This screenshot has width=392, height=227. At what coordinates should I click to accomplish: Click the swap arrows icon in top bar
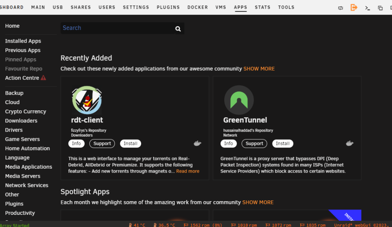341,8
